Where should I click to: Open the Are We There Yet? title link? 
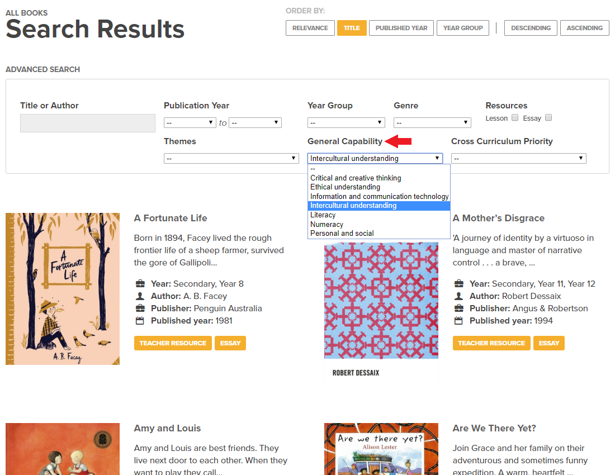(494, 429)
